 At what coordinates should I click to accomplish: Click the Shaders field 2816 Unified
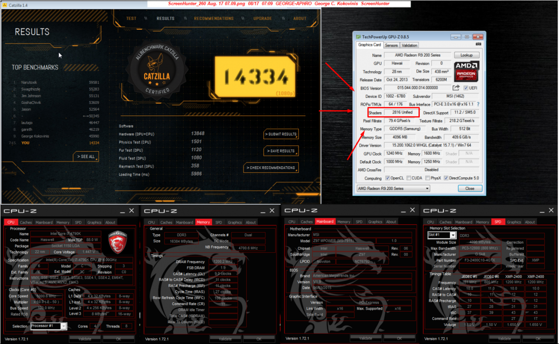402,113
